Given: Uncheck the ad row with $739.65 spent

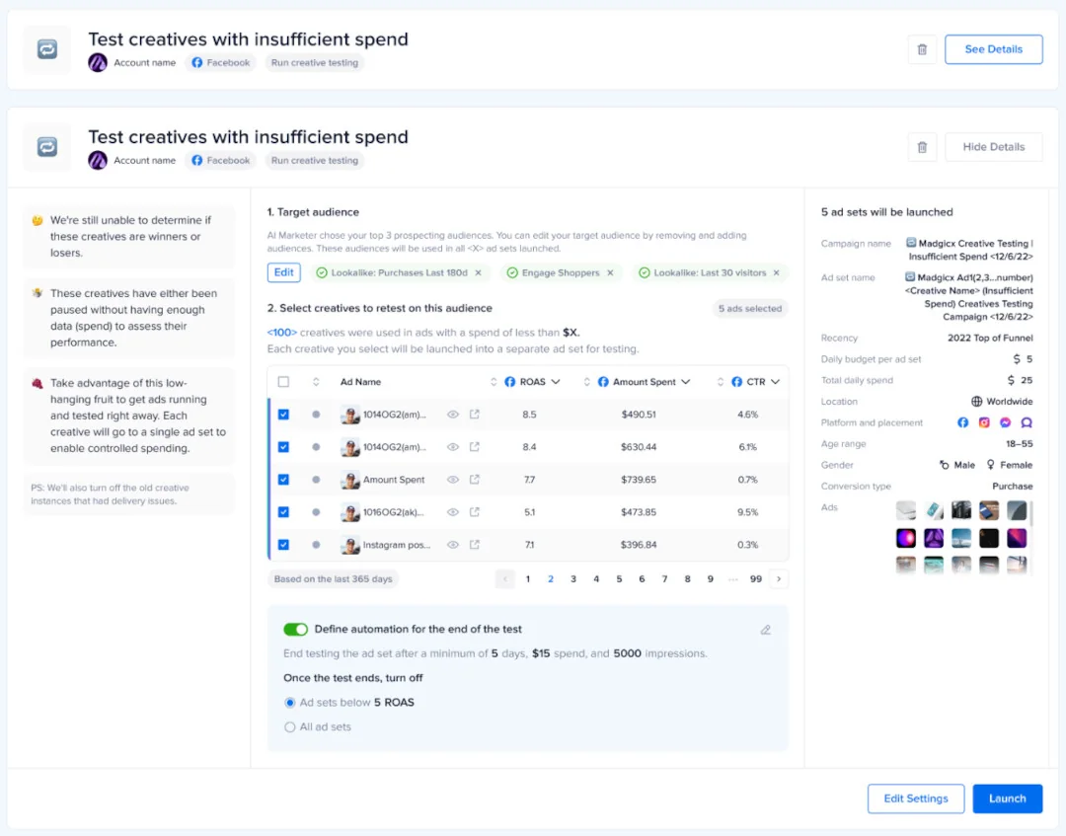Looking at the screenshot, I should tap(283, 479).
